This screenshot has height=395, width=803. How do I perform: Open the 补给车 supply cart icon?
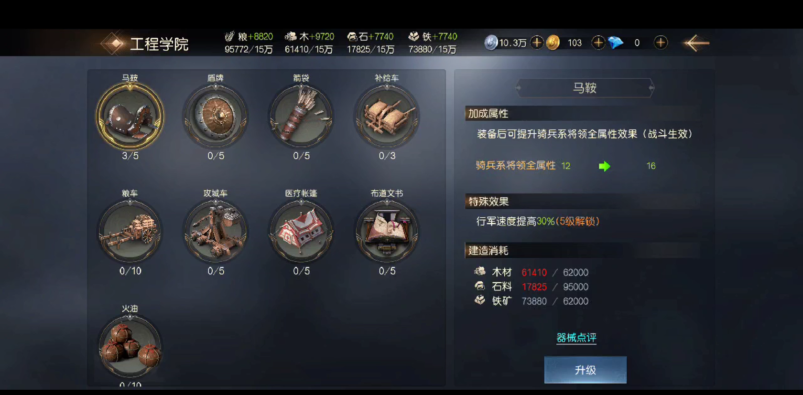387,117
